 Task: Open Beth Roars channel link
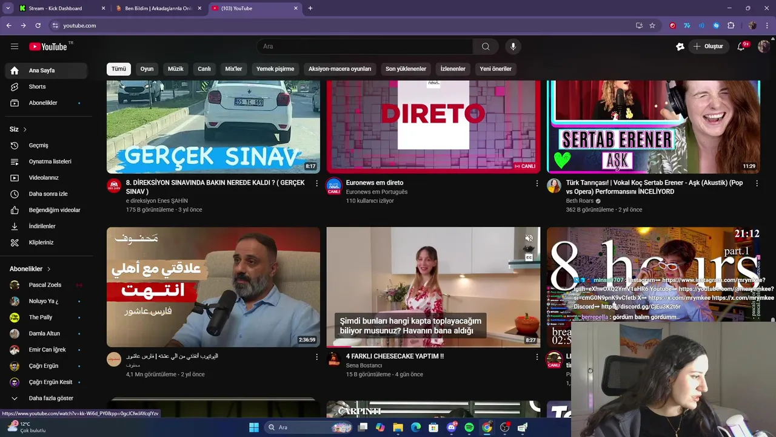tap(580, 201)
